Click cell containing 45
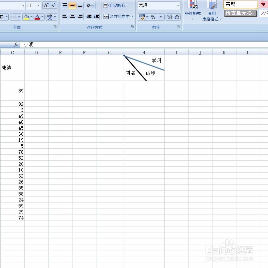Screen dimensions: 268x268 (12, 128)
